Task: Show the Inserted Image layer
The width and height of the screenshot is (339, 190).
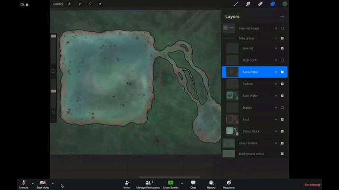Action: (282, 28)
